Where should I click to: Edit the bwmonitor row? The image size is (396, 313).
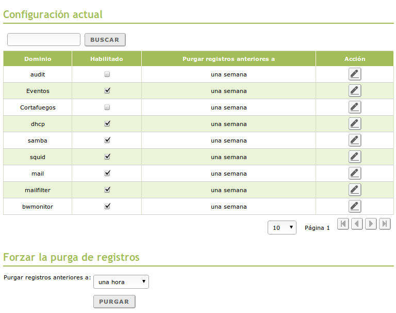tap(355, 207)
